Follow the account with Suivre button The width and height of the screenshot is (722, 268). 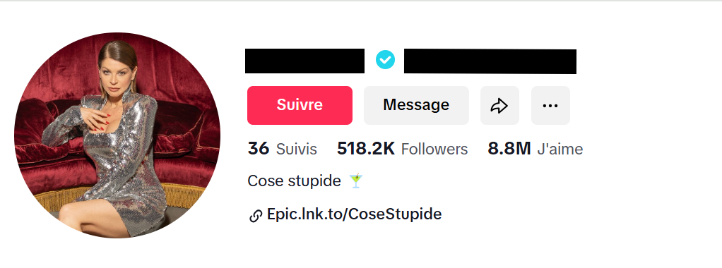(x=300, y=105)
